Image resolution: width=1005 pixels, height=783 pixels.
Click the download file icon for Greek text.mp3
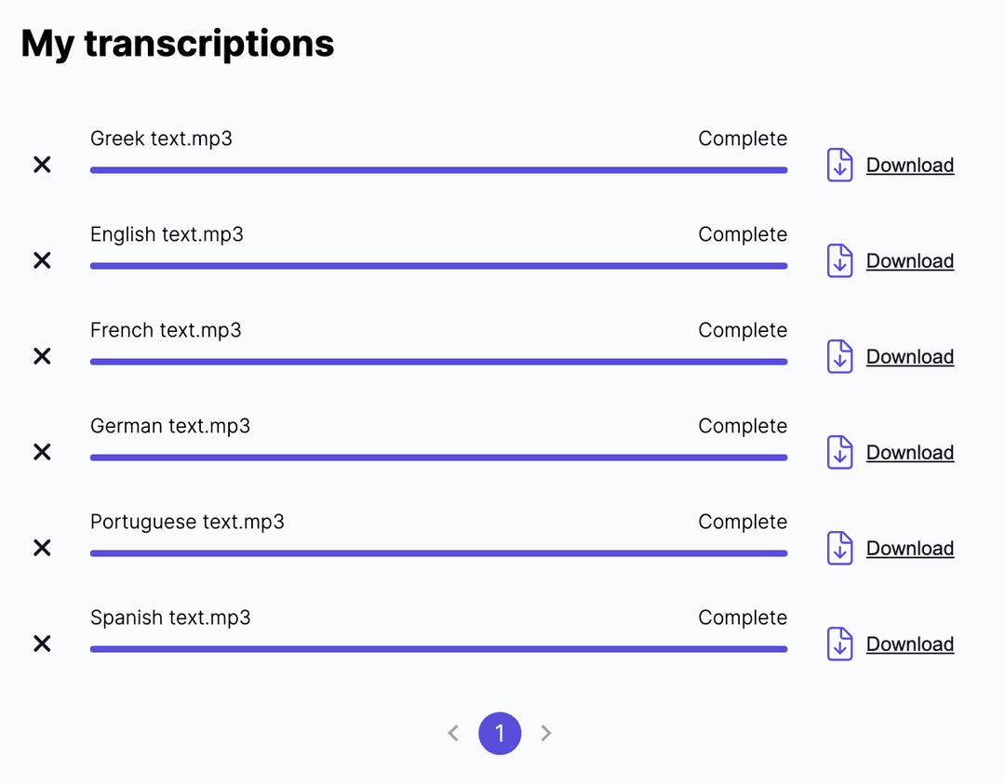tap(839, 165)
